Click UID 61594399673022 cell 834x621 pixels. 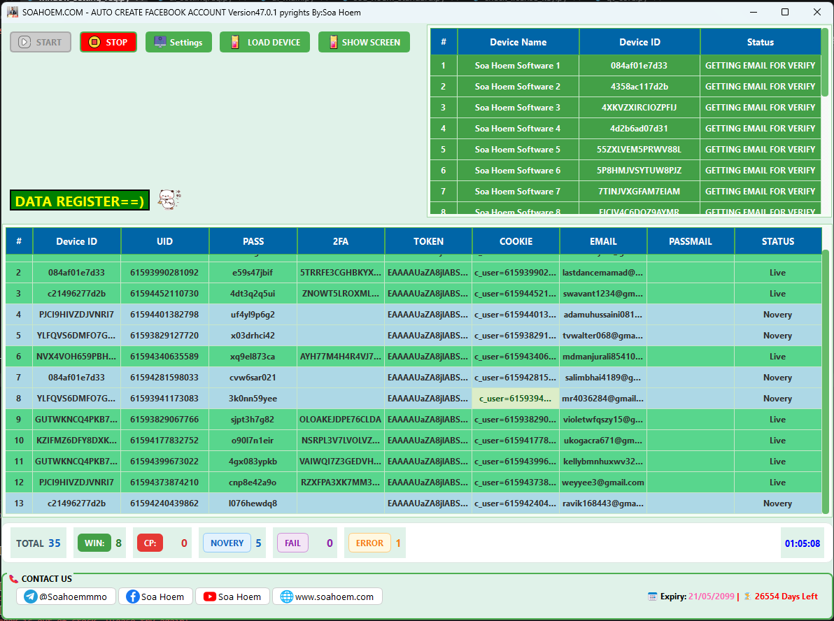[x=165, y=462]
